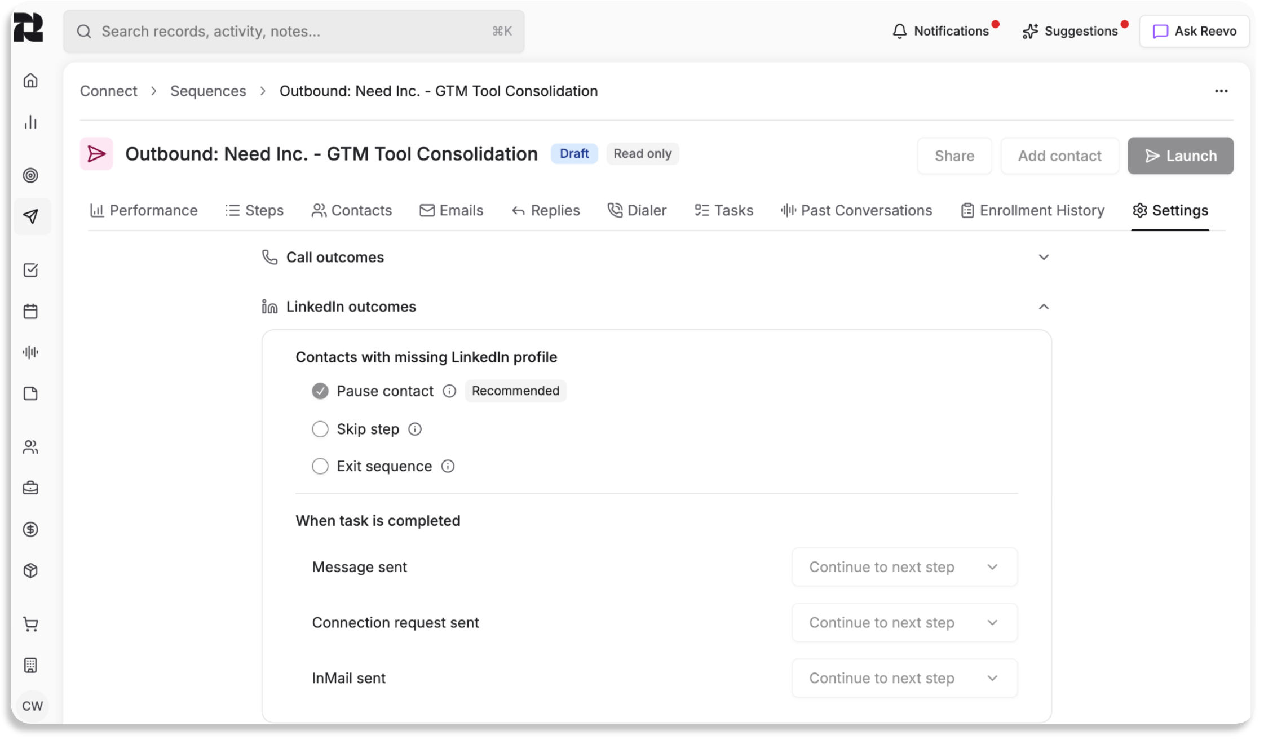Click the Pause contact info icon

(x=449, y=391)
